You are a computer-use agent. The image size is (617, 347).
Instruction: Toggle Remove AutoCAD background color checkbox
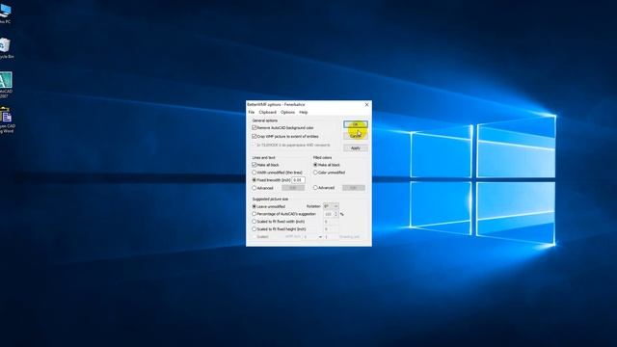(255, 128)
